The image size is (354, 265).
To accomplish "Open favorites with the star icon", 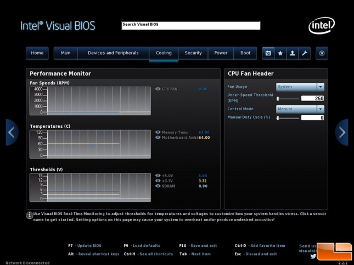I will [280, 53].
